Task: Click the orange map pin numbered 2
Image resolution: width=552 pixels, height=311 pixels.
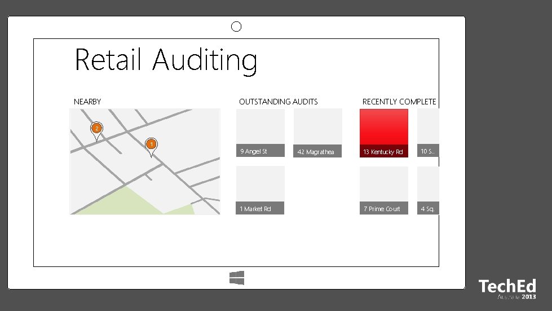Action: click(96, 130)
